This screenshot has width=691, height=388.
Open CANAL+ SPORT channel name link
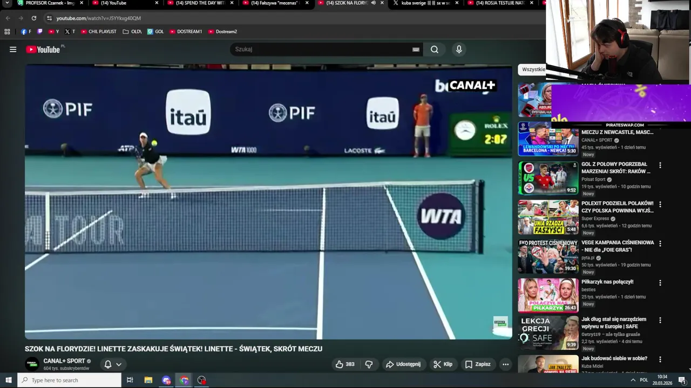64,361
